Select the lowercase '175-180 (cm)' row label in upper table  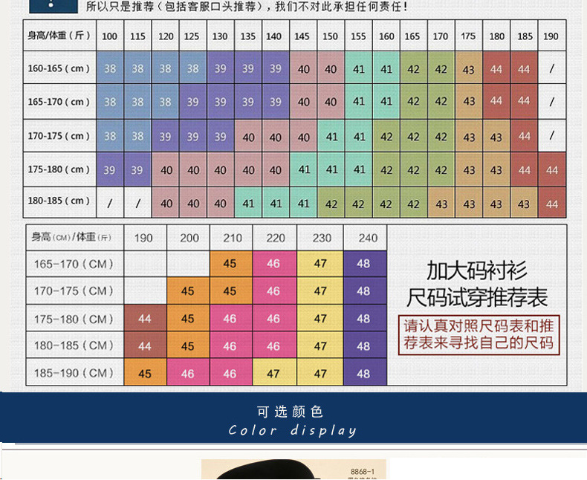[59, 169]
